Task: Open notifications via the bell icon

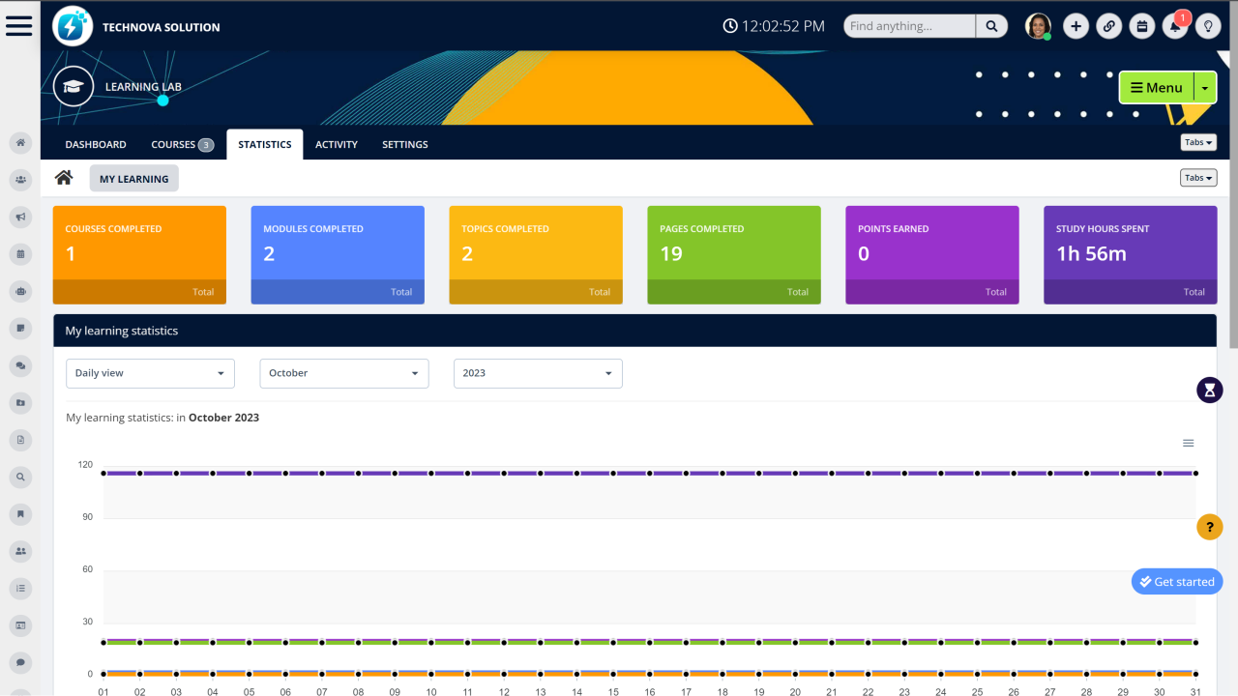Action: (1175, 26)
